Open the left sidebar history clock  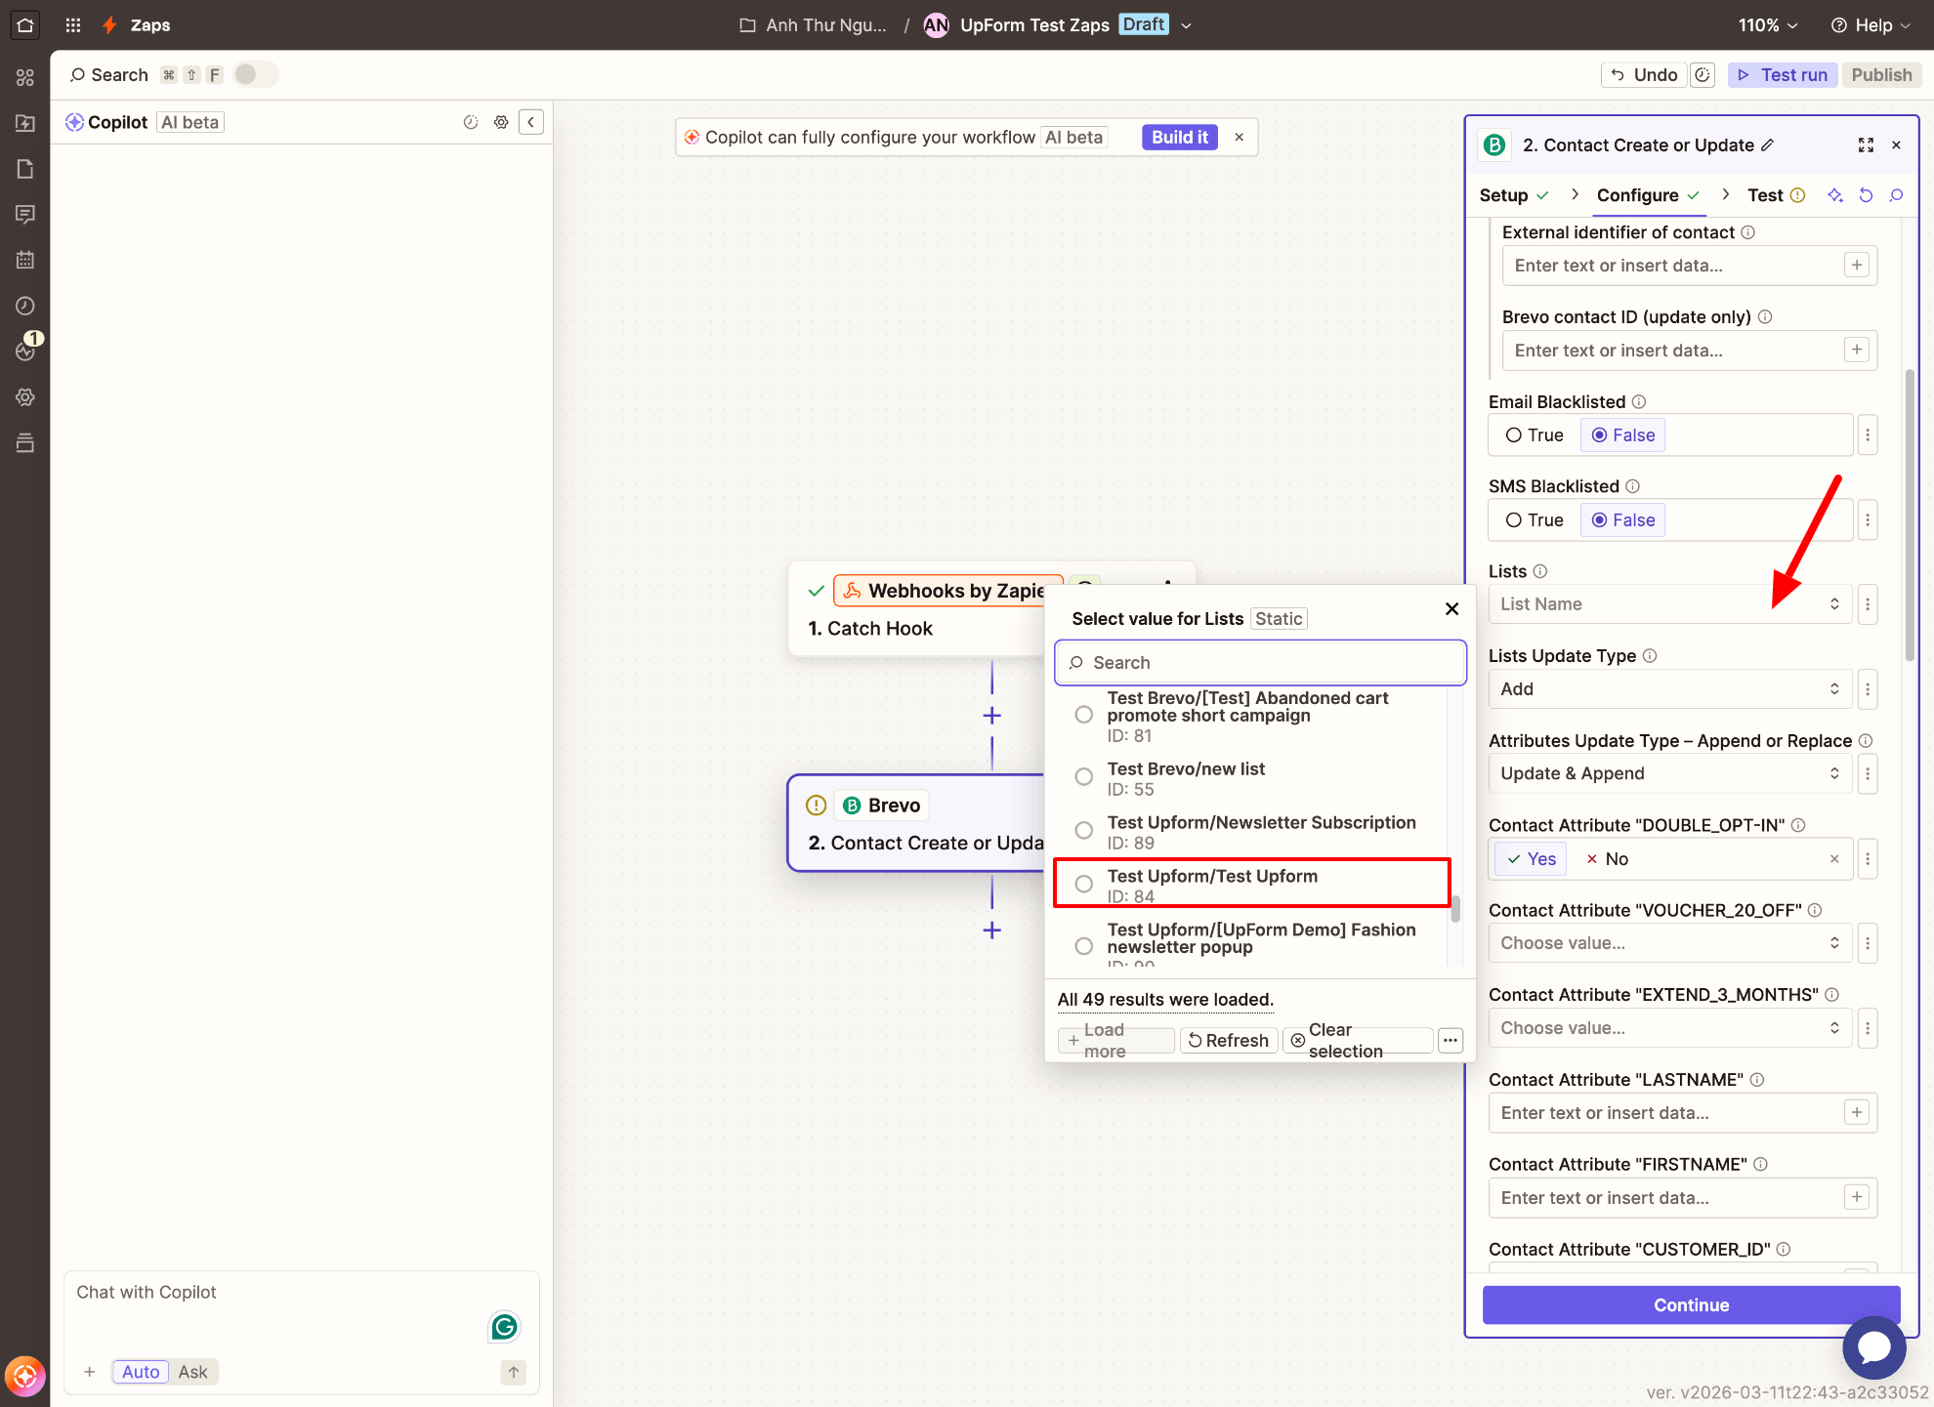tap(25, 306)
